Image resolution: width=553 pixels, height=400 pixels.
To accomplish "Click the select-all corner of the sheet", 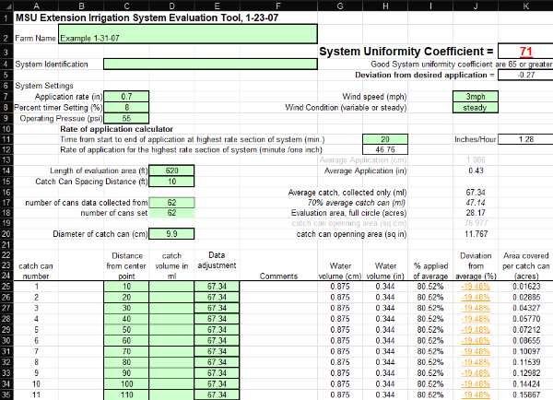I will (x=6, y=6).
